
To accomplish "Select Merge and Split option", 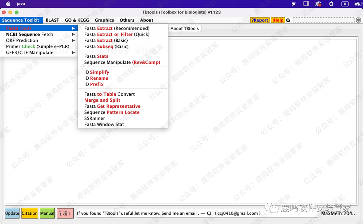I will coord(102,100).
